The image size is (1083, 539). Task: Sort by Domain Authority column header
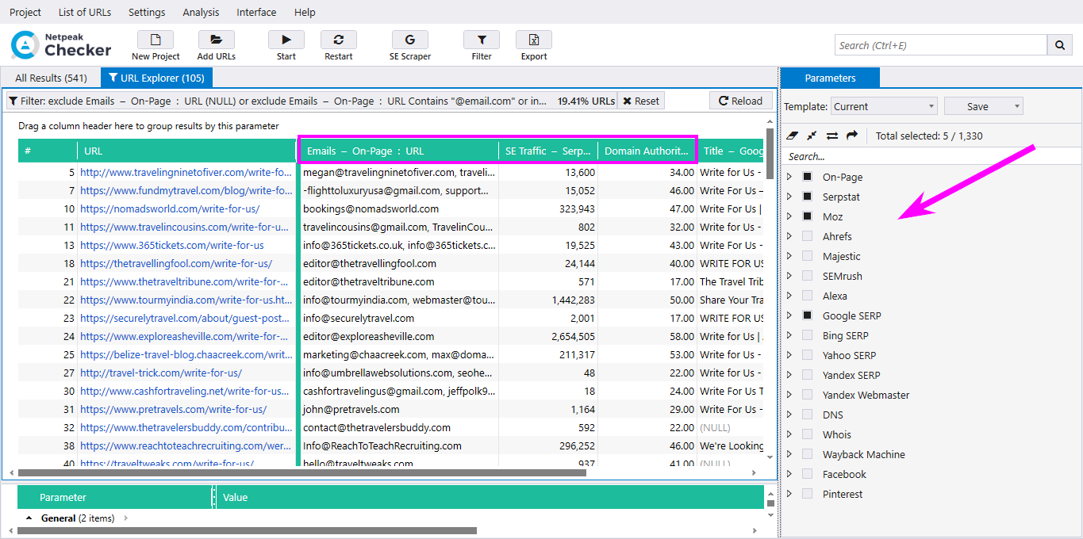point(647,151)
